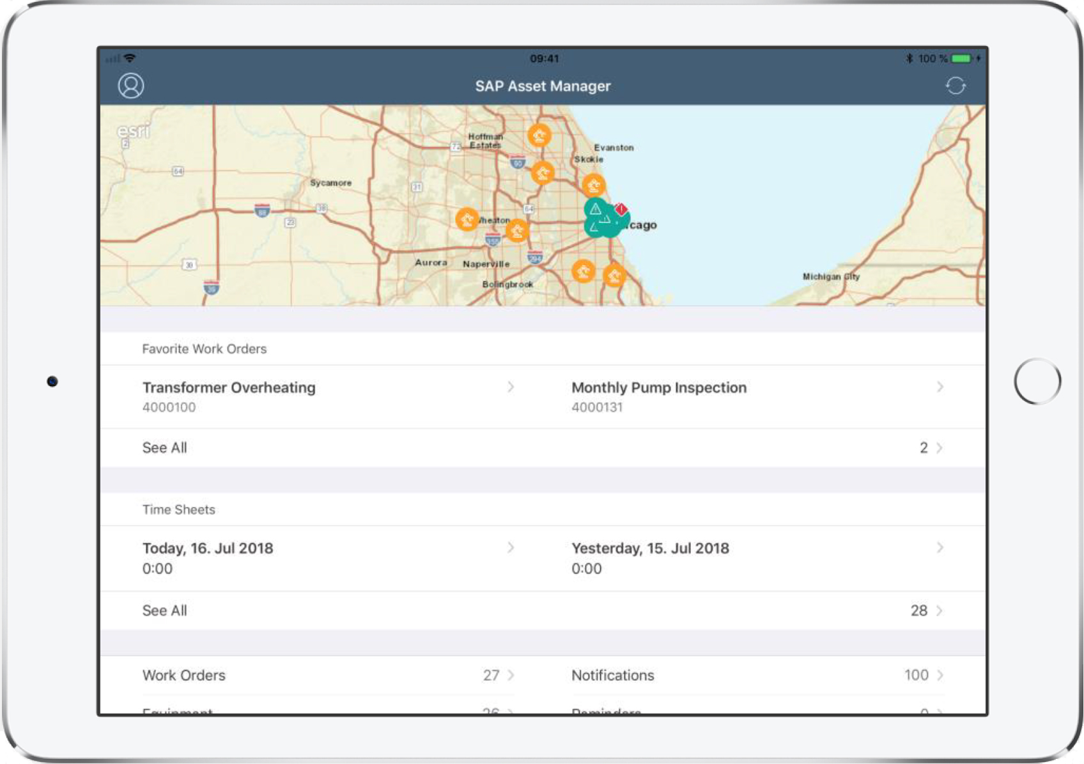Tap the 09:41 clock in status bar
Viewport: 1084px width, 764px height.
tap(544, 58)
